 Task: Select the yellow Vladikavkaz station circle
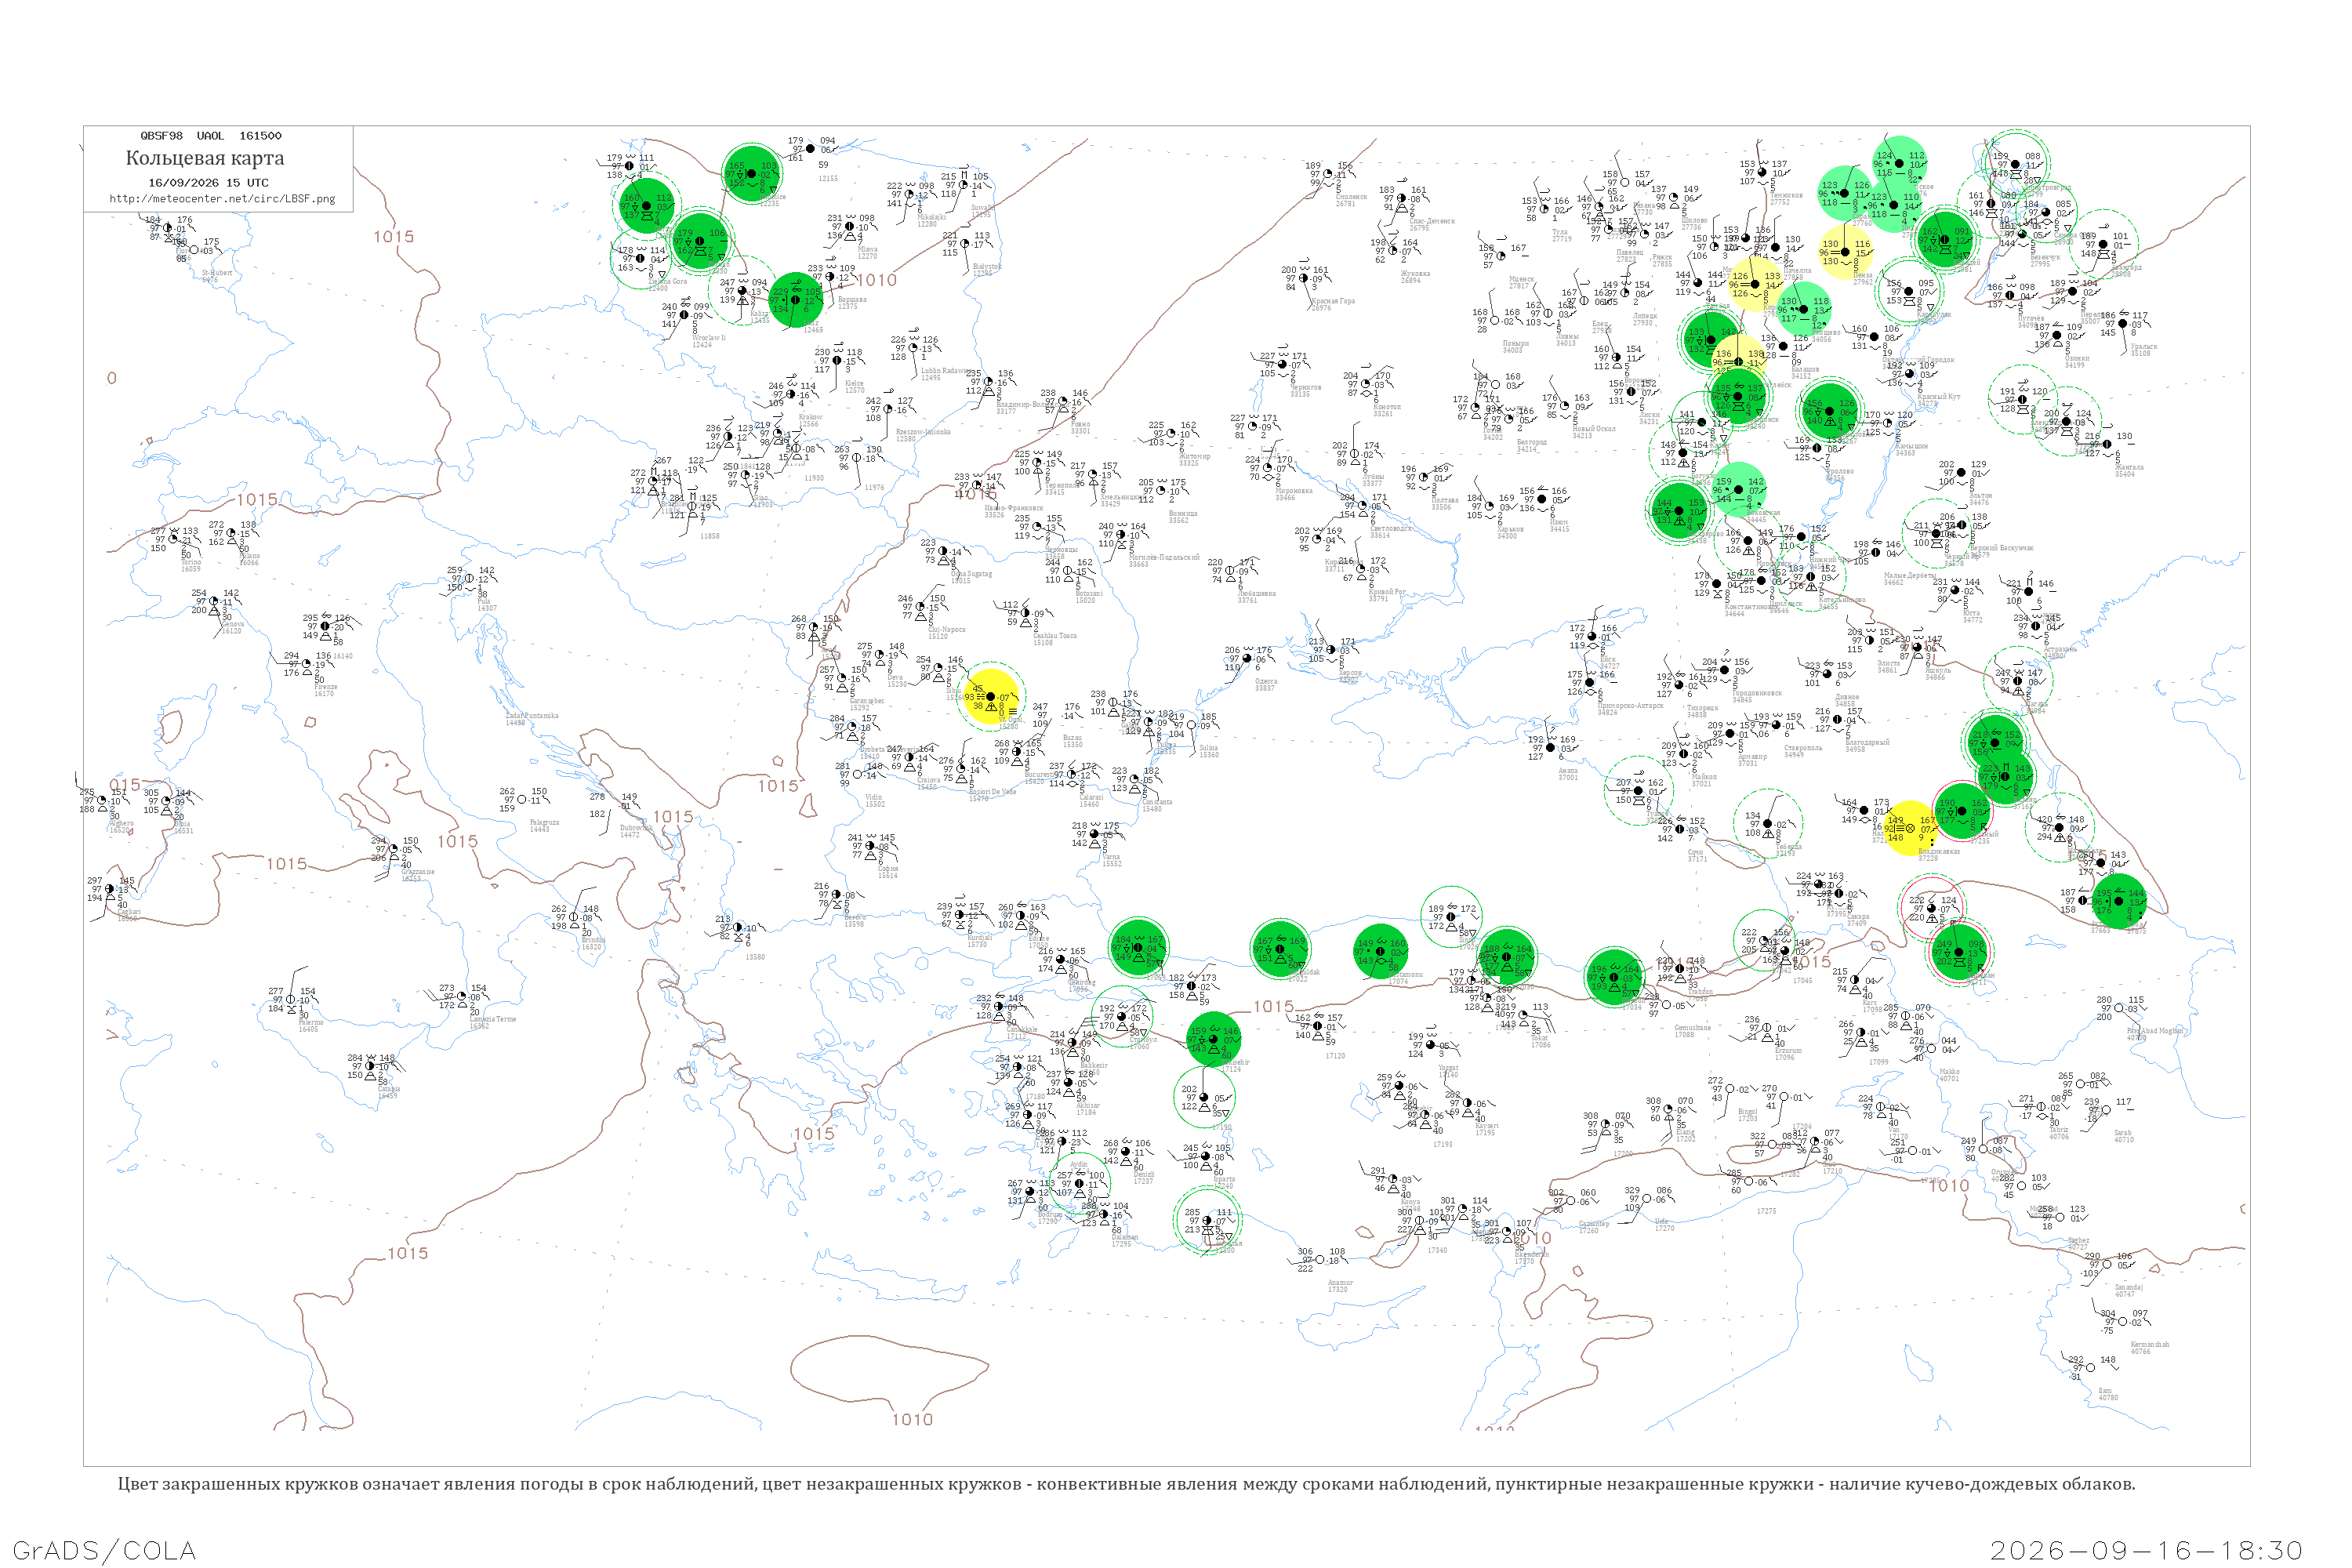1910,828
